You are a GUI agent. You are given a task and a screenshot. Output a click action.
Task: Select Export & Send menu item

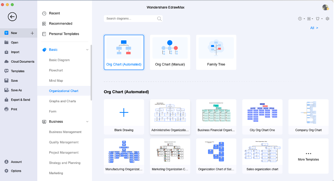pos(21,100)
